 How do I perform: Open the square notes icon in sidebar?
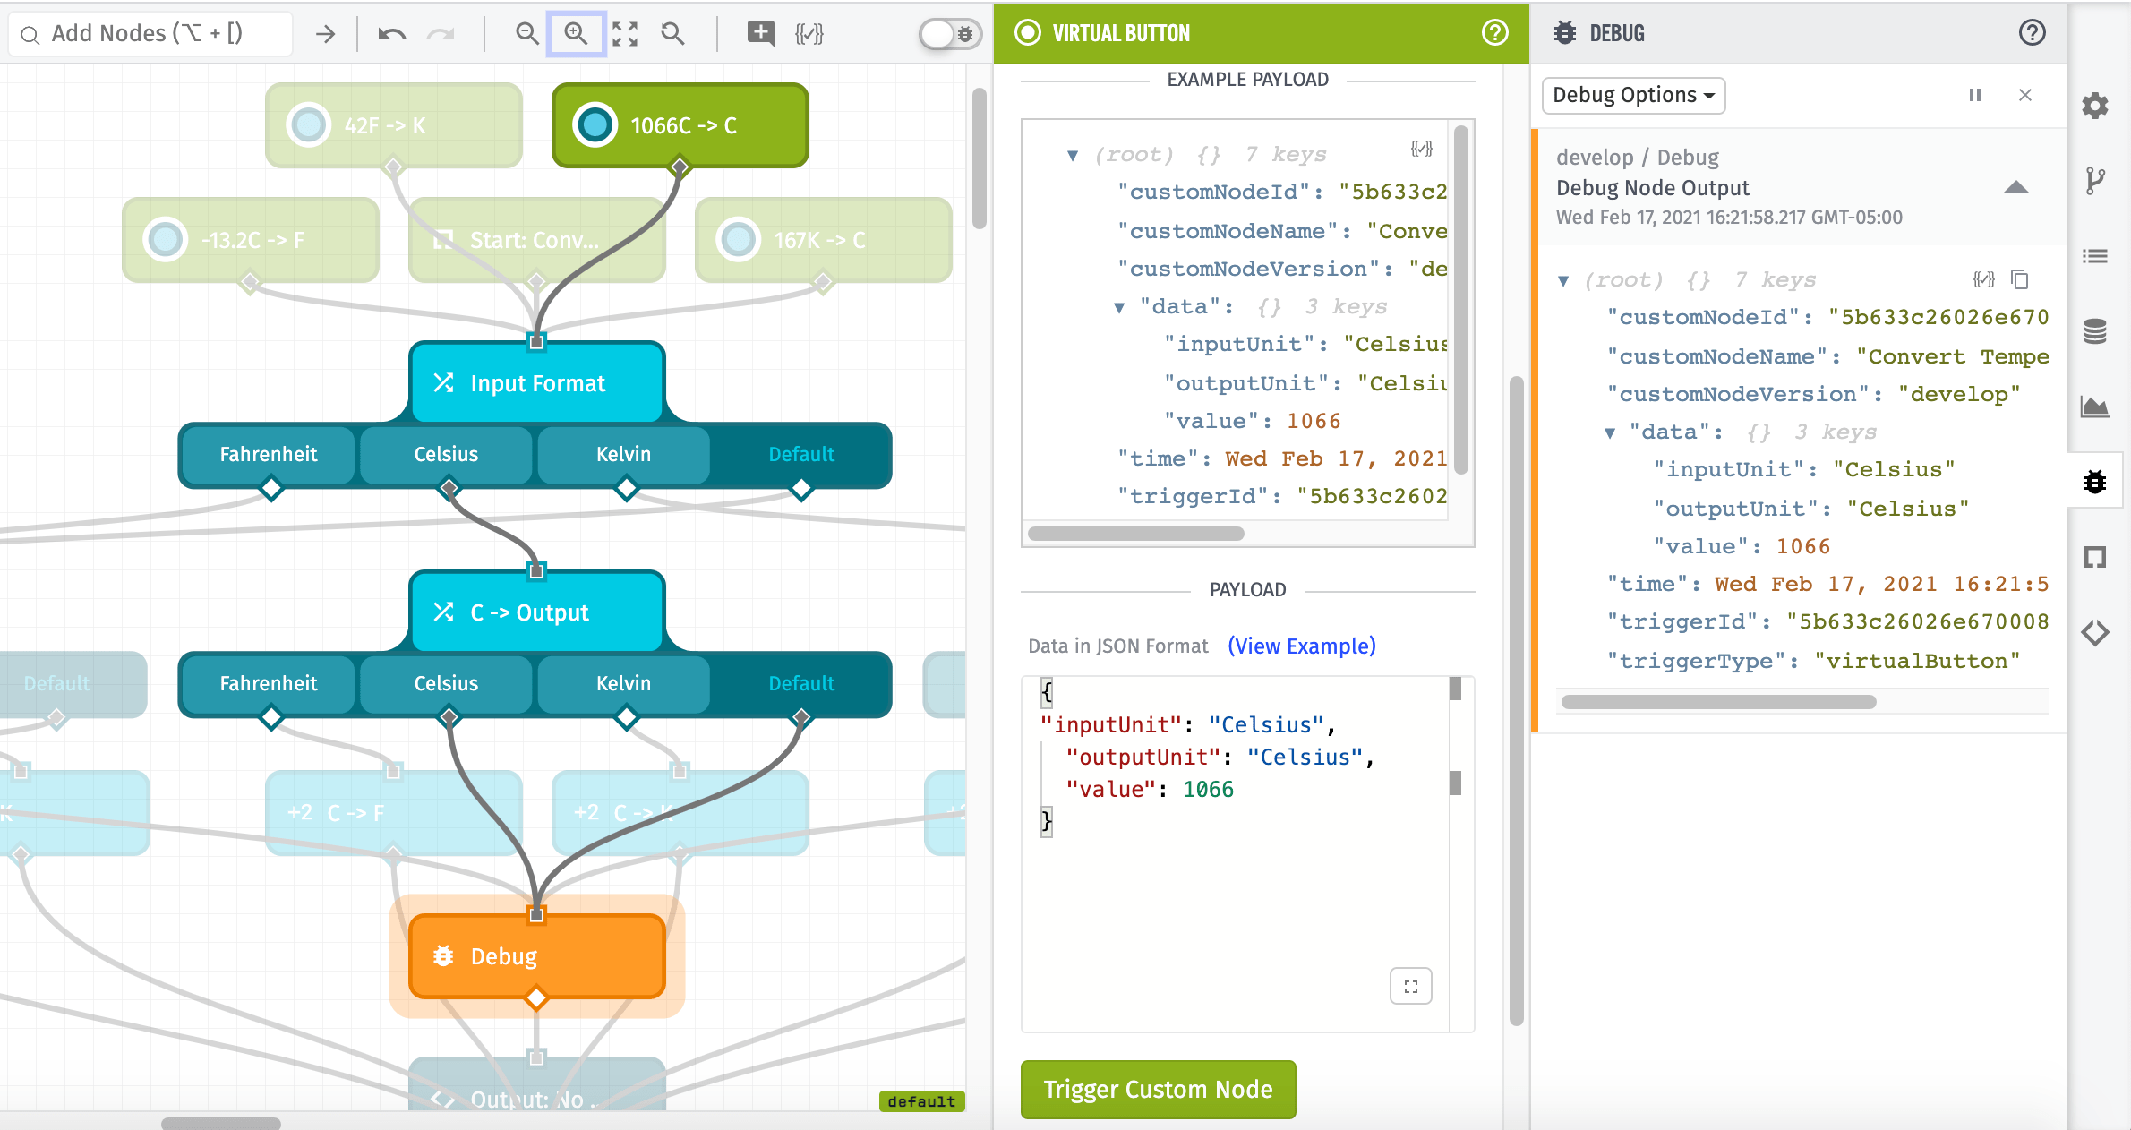(2094, 557)
